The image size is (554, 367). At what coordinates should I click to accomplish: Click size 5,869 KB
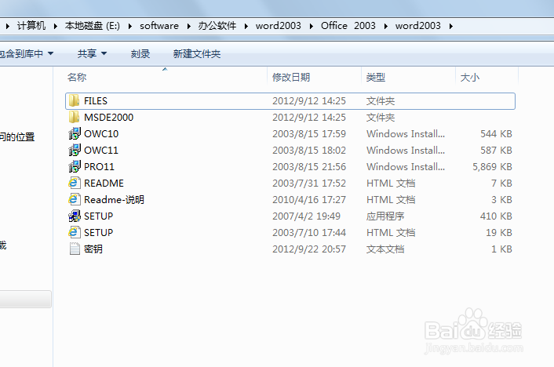coord(493,167)
